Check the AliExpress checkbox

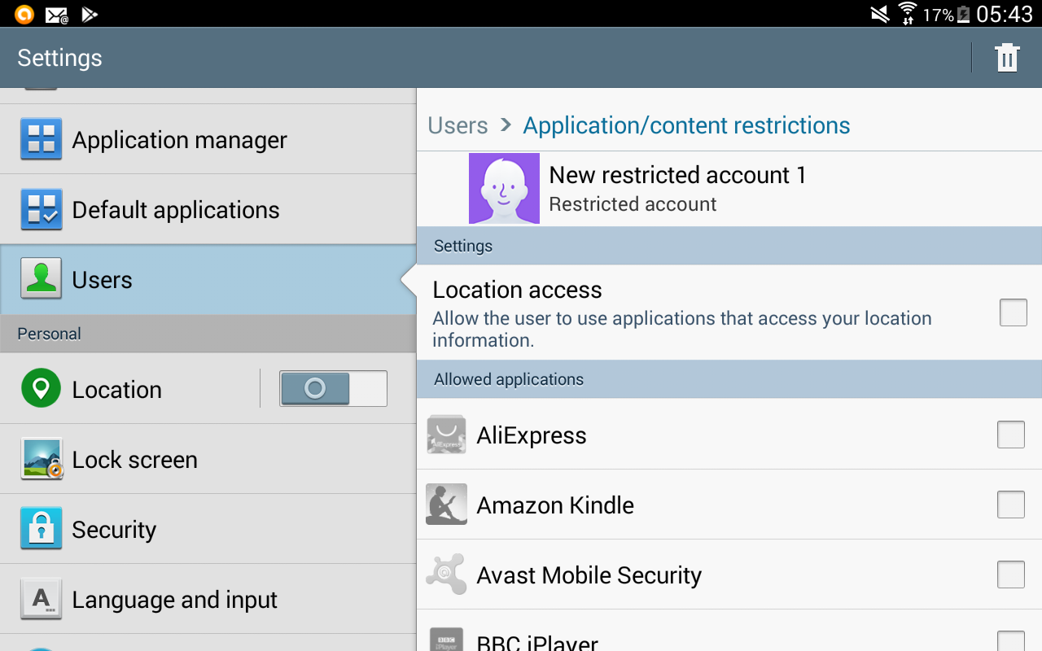tap(1011, 435)
